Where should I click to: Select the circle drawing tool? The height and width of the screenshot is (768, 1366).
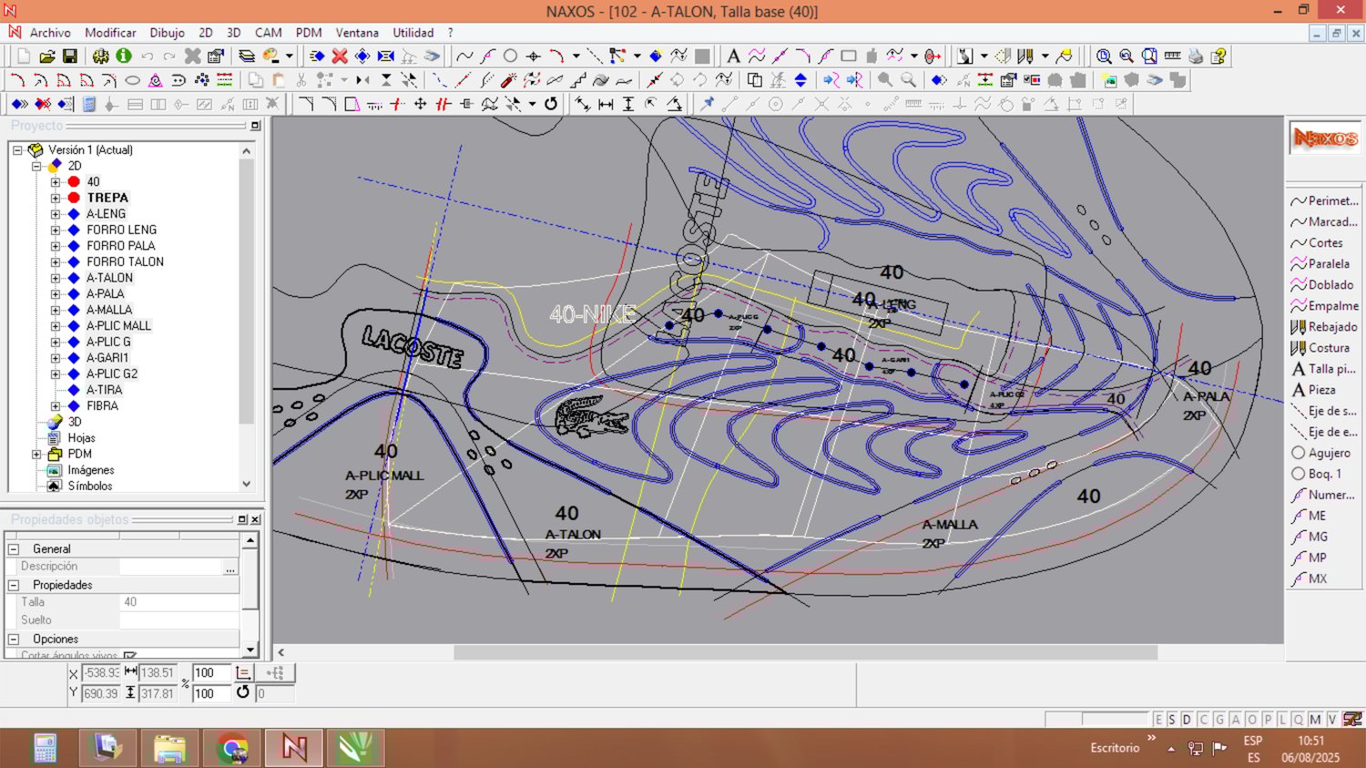coord(511,56)
